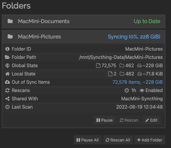Click the home icon next to Local State
The width and height of the screenshot is (171, 148).
click(x=7, y=74)
